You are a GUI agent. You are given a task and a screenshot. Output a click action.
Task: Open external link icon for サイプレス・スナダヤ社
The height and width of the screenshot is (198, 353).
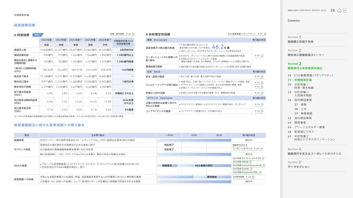point(263,158)
